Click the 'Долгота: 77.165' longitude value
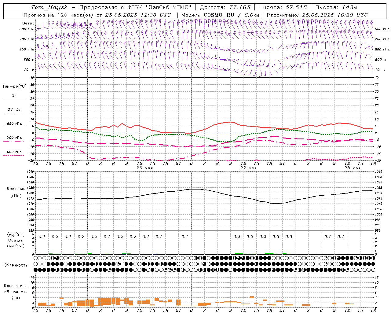 pos(225,7)
